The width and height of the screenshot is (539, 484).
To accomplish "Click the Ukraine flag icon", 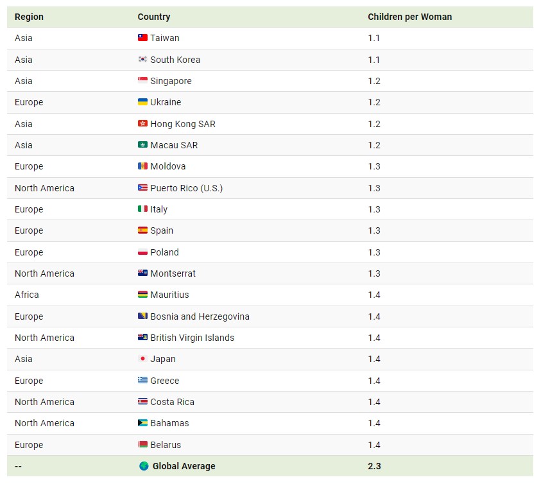I will (x=142, y=102).
